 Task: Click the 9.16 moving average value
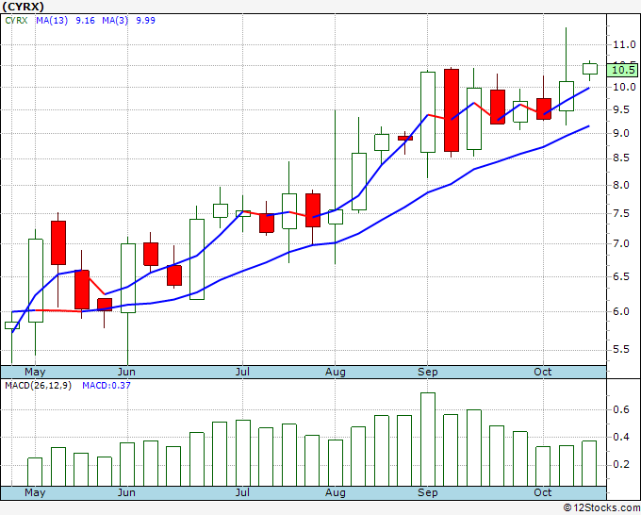85,21
